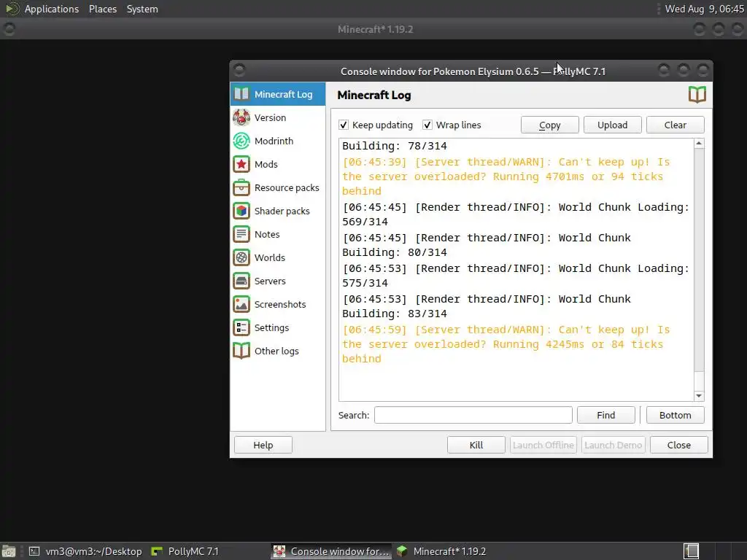Screen dimensions: 747x560
Task: Select the Shader packs cube icon
Action: pyautogui.click(x=241, y=211)
